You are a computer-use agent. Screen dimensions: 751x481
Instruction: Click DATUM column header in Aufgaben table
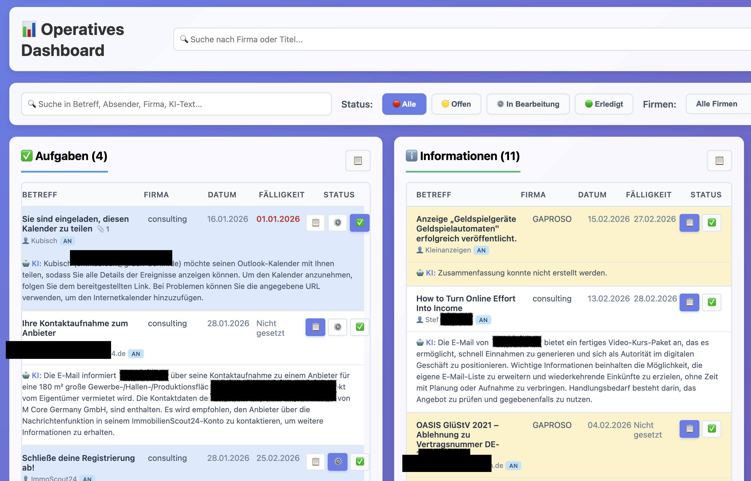222,195
